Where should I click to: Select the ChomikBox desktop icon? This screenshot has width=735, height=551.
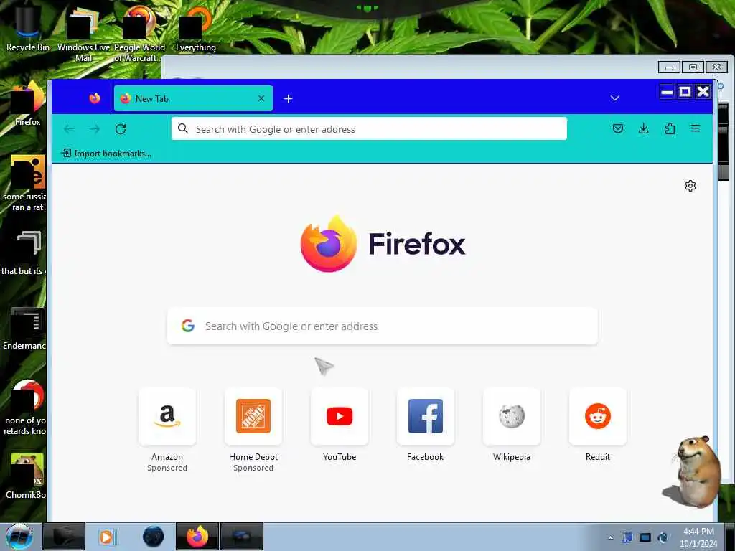point(27,476)
